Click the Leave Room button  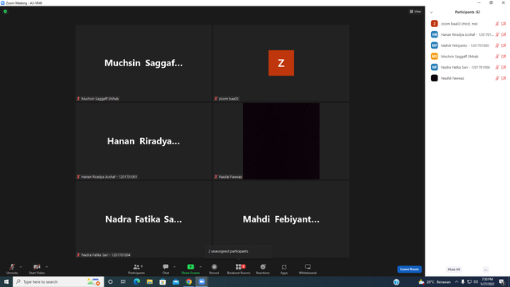coord(409,269)
